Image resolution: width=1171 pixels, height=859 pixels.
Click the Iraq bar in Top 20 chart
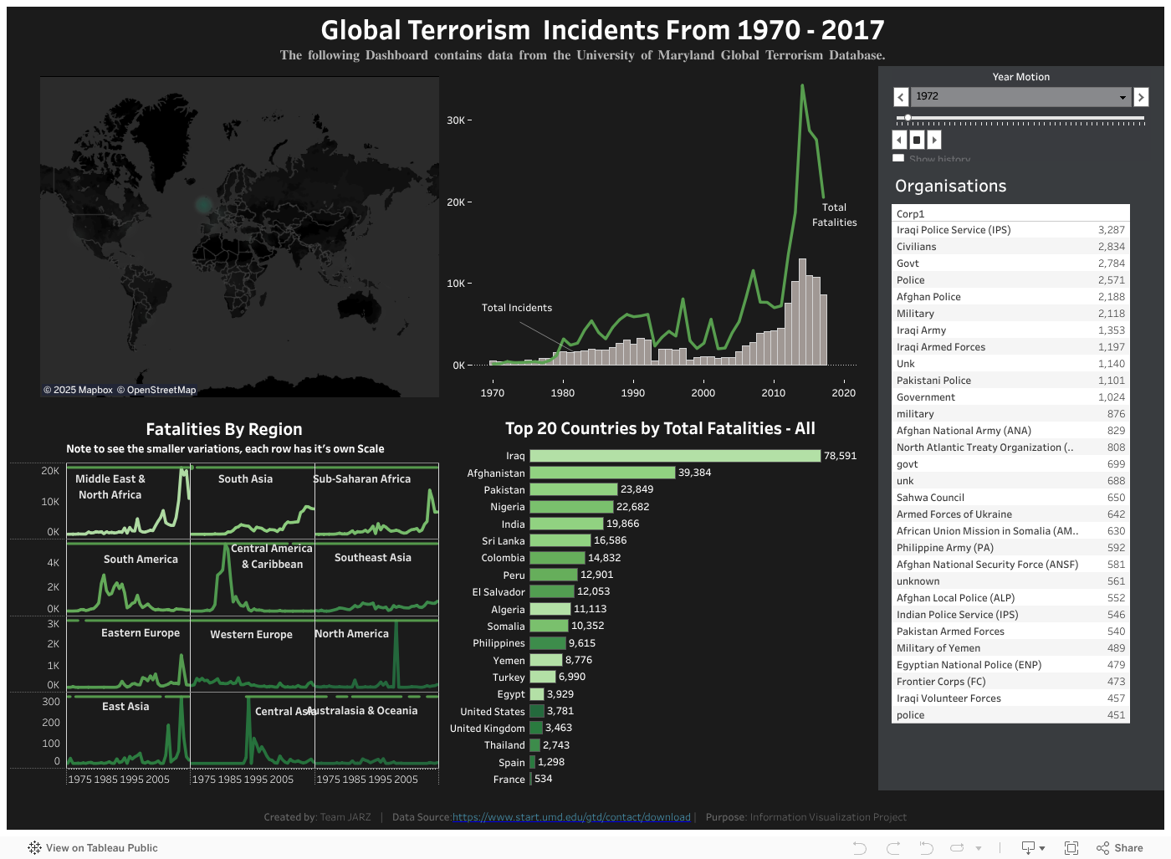click(675, 456)
